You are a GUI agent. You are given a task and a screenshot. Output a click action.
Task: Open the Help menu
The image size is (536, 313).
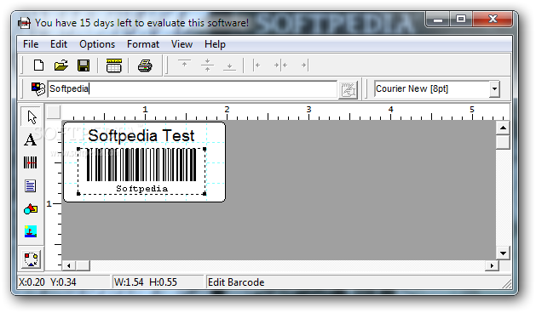[215, 44]
